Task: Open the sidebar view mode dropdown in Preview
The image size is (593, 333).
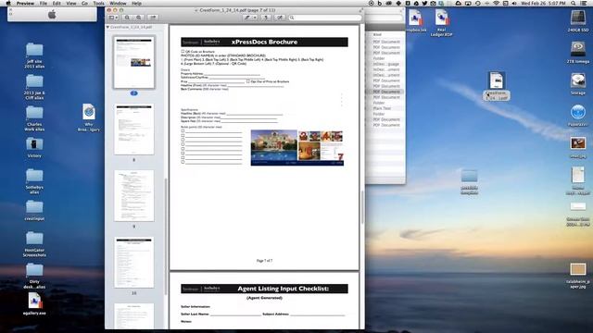Action: click(113, 18)
